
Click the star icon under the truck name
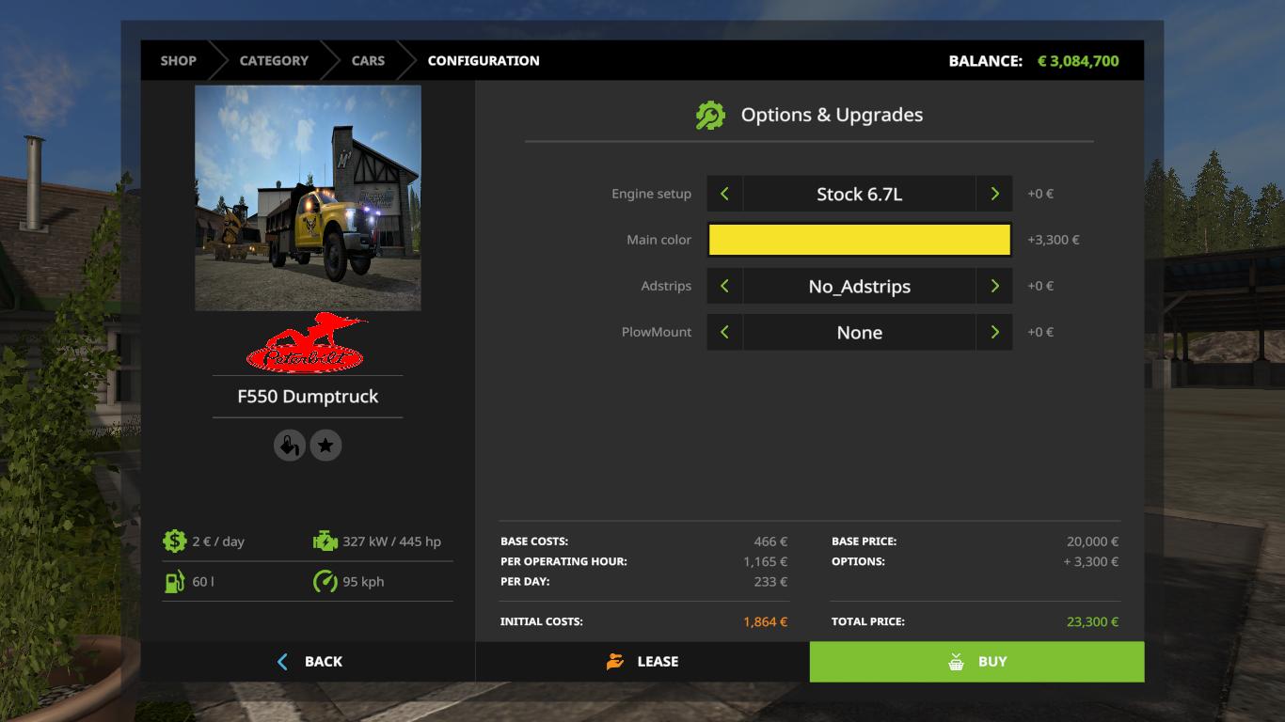tap(325, 446)
